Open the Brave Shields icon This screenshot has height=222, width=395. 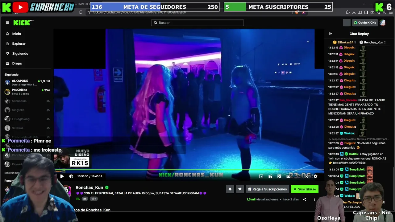[x=297, y=12]
